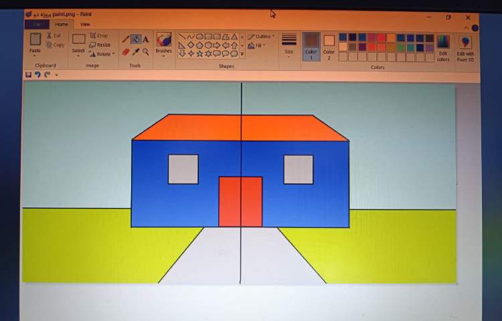Open the File menu
Image resolution: width=502 pixels, height=321 pixels.
pos(36,24)
